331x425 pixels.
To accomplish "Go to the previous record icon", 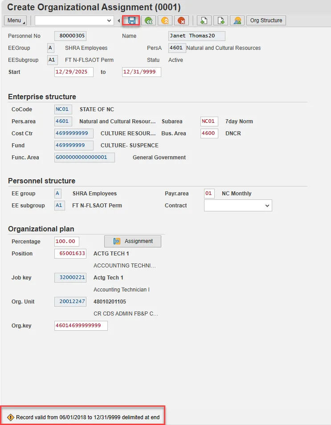I will coord(204,20).
